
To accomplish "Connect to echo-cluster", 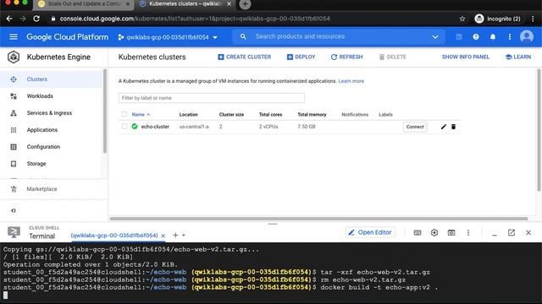I will (x=415, y=127).
